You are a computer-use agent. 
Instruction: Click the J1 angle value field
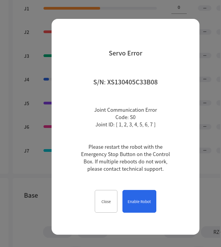pyautogui.click(x=179, y=9)
